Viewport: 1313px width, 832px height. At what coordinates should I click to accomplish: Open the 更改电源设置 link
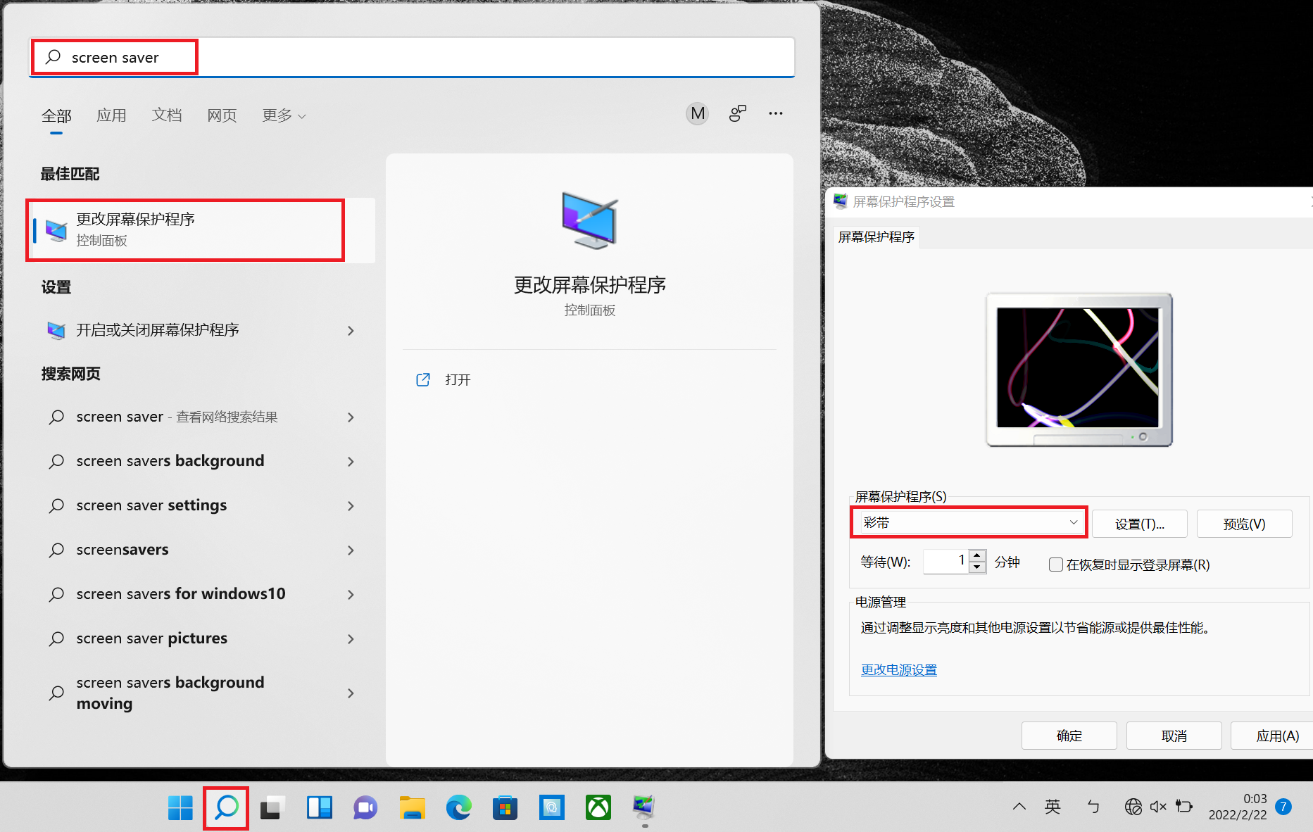[x=898, y=670]
